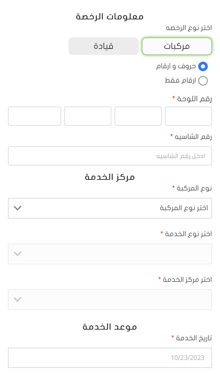
Task: Click the first plate number input box
Action: click(188, 116)
